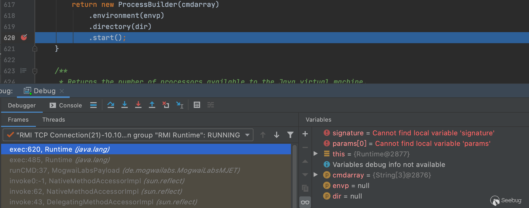Select the exec:485 Runtime stack frame
The image size is (529, 208).
(59, 160)
